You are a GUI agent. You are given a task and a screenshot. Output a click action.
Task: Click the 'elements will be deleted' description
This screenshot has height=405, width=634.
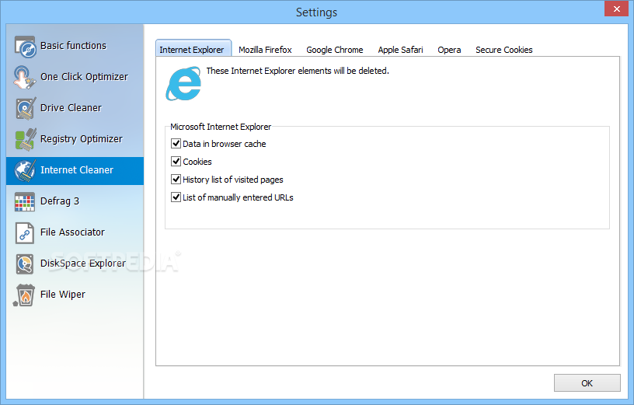pos(298,71)
